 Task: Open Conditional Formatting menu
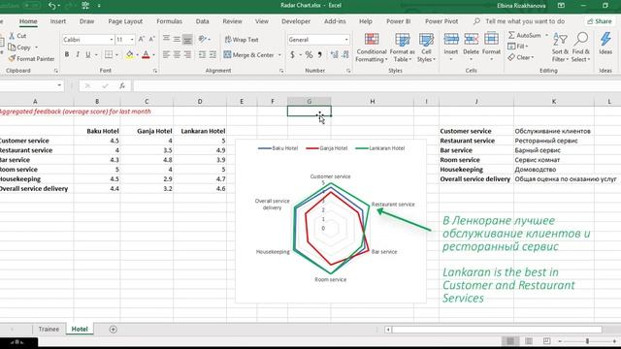point(372,48)
